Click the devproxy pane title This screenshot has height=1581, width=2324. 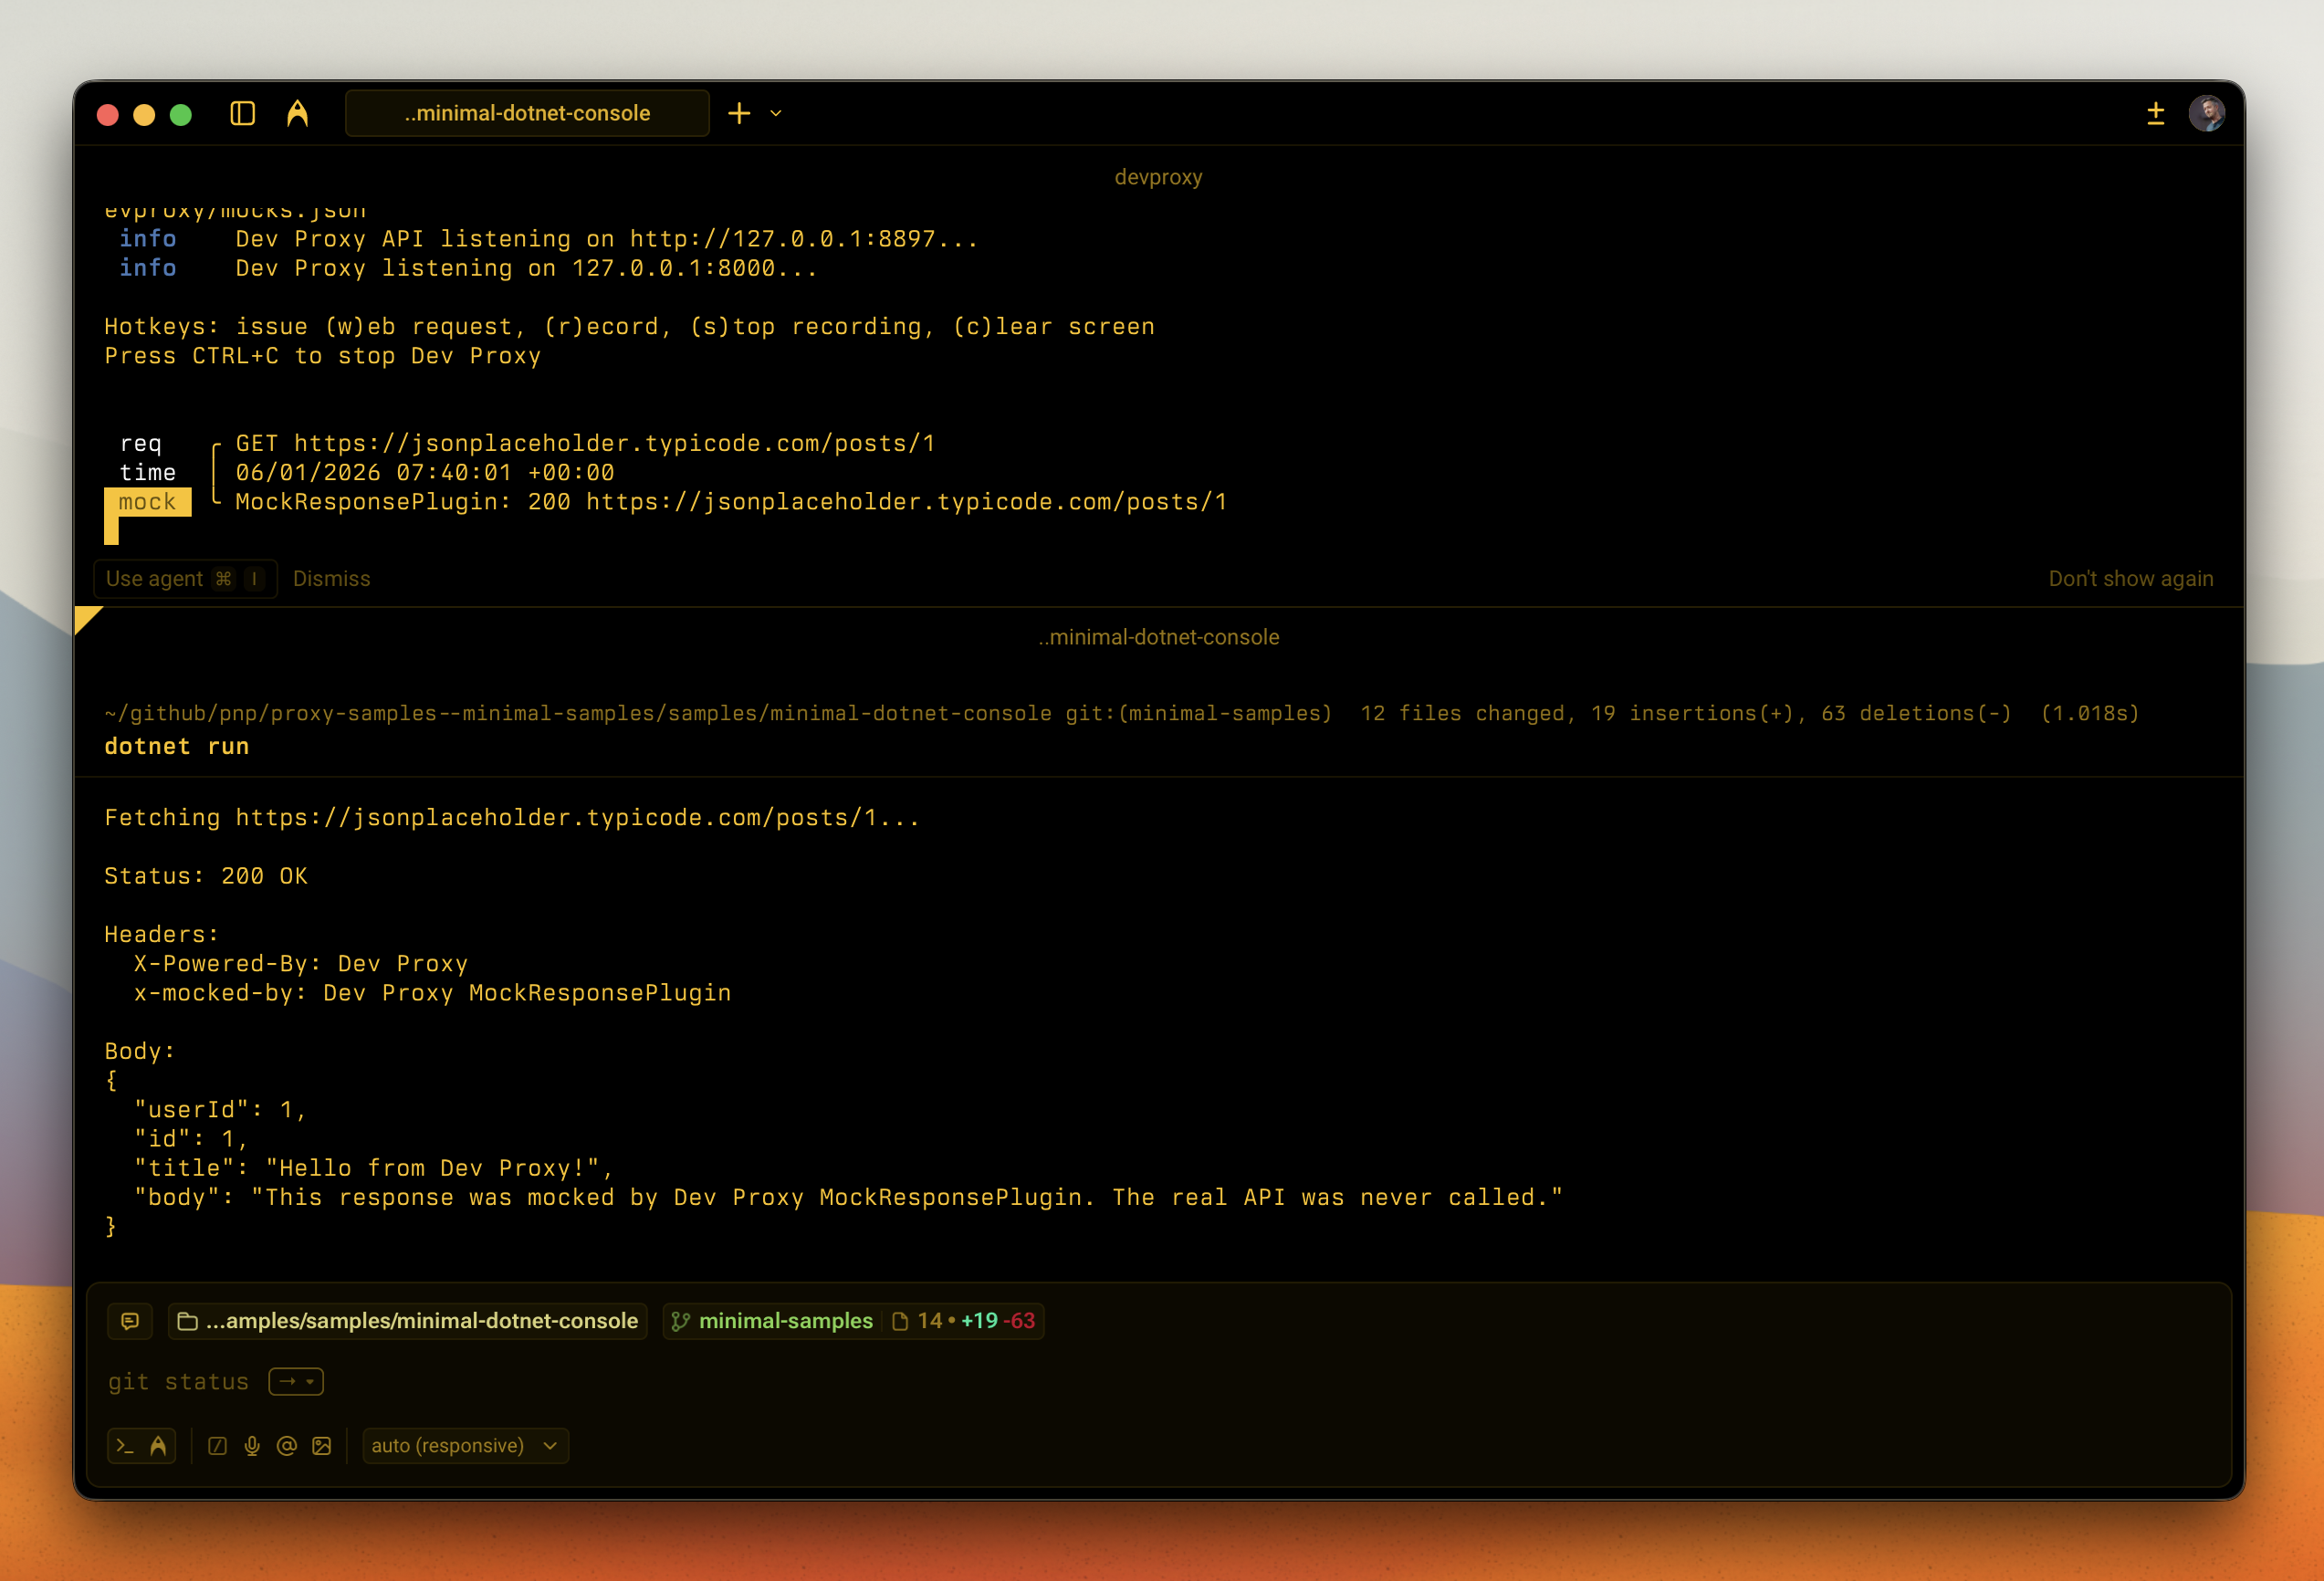(x=1160, y=177)
